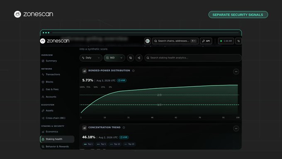Click the 46.18% concentration value
The width and height of the screenshot is (282, 159).
89,137
